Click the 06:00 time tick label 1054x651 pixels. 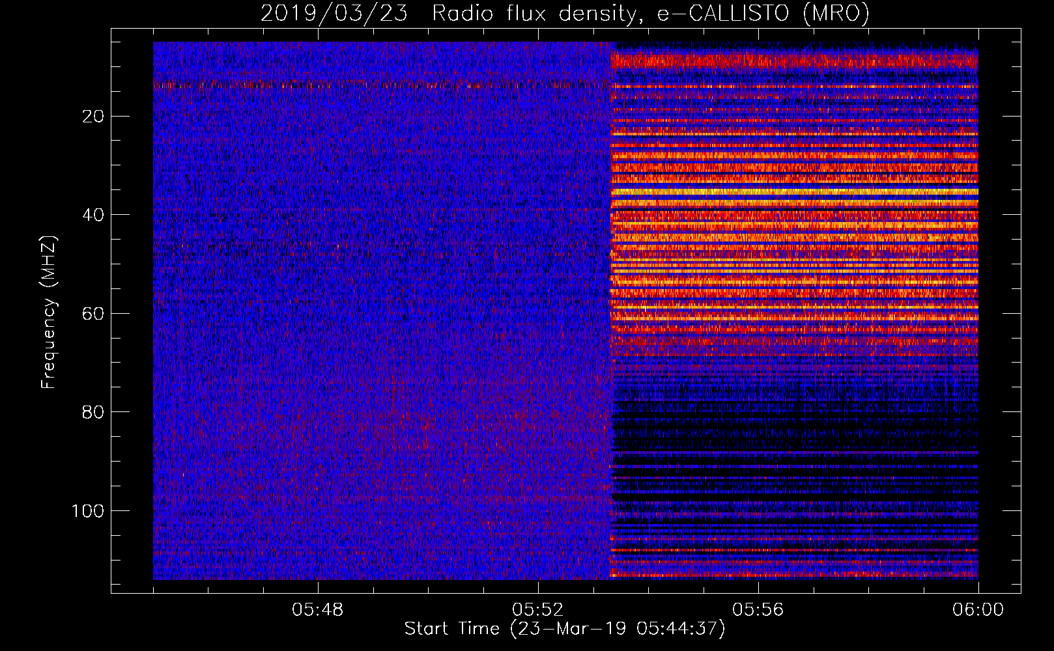[x=978, y=610]
